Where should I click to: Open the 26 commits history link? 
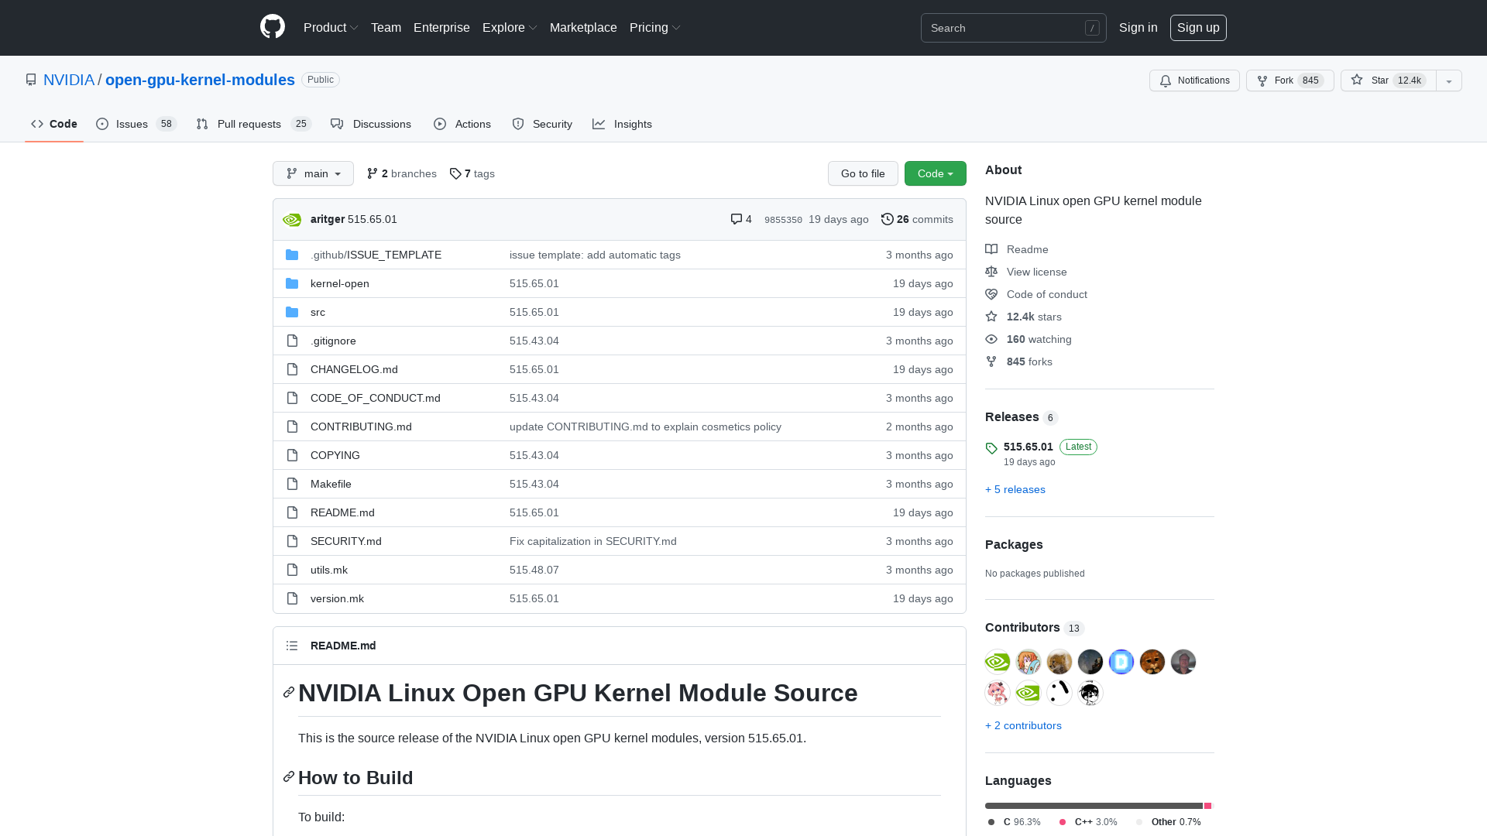(x=917, y=219)
